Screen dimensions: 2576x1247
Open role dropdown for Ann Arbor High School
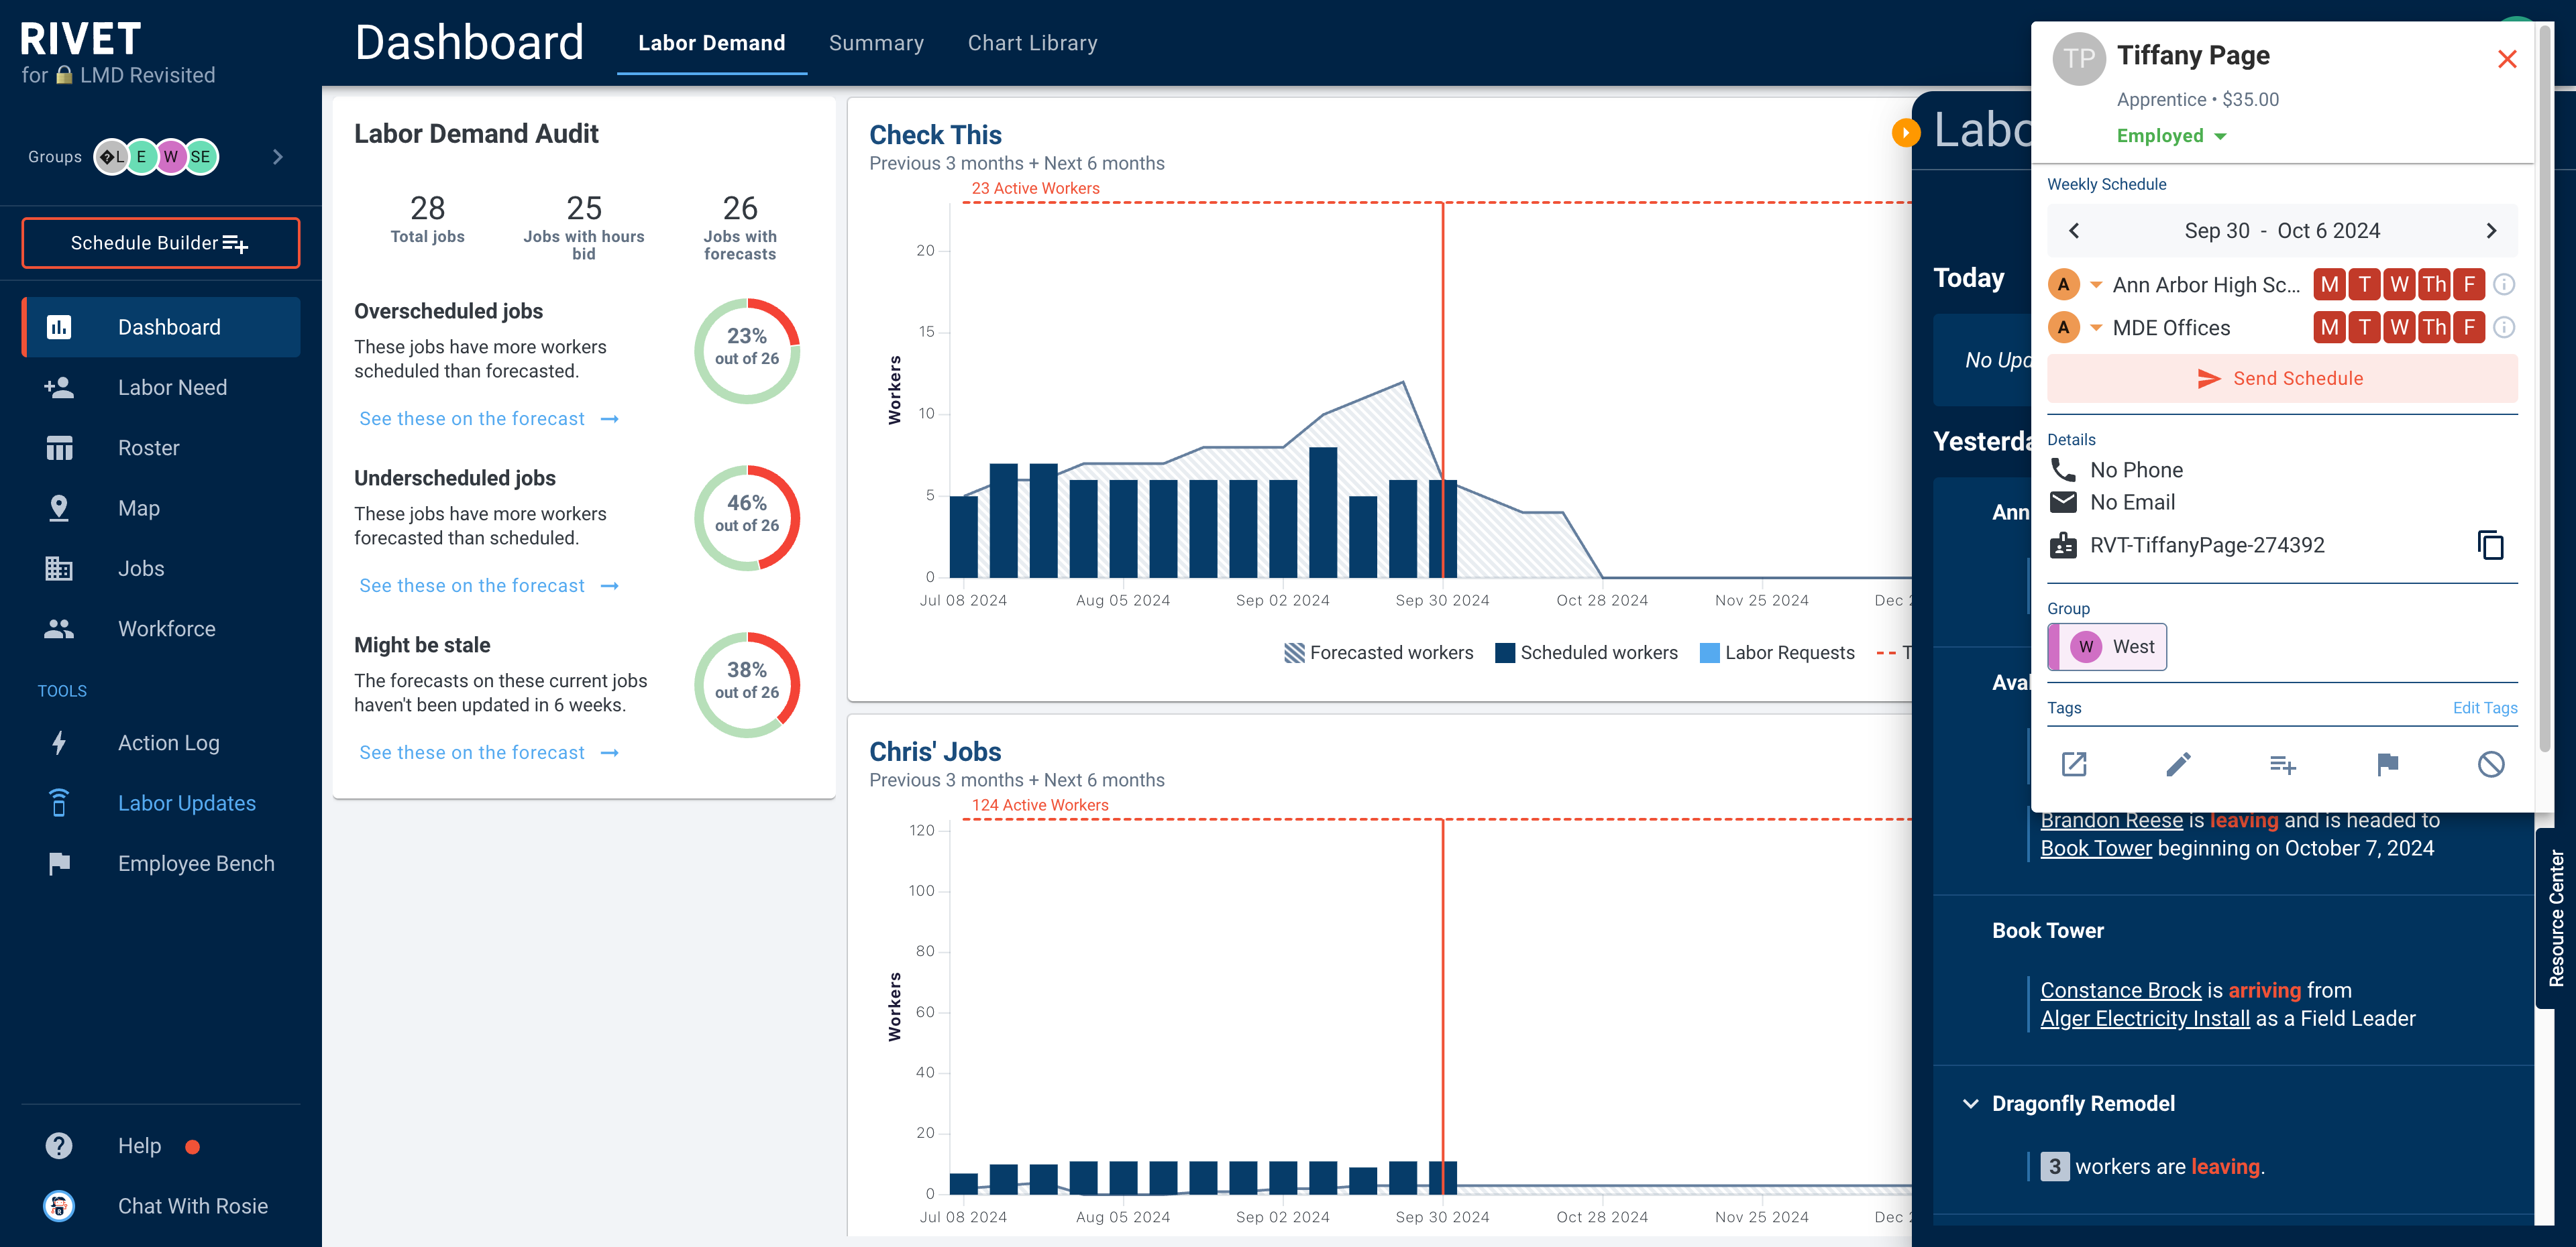2096,285
